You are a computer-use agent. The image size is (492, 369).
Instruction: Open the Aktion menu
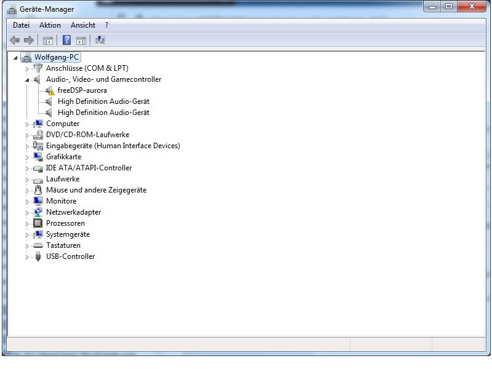[50, 25]
